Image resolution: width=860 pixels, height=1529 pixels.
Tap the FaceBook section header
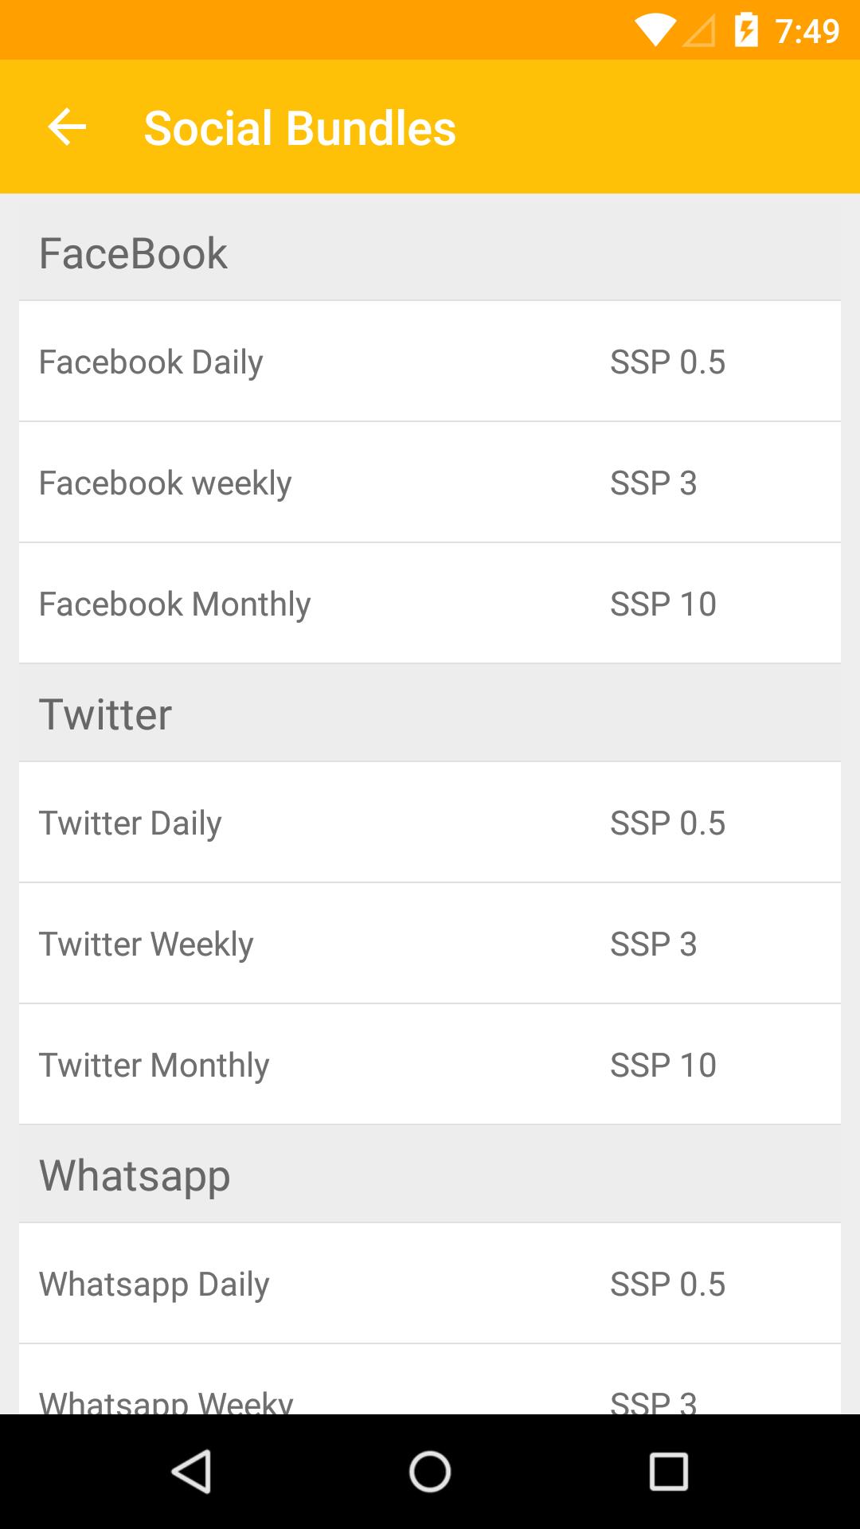pos(134,253)
